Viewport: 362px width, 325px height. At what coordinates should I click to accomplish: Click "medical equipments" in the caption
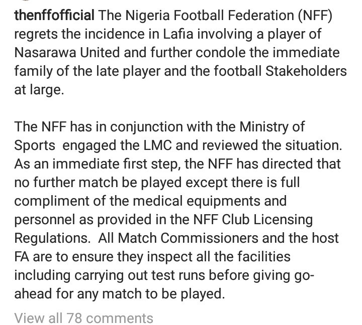(197, 201)
